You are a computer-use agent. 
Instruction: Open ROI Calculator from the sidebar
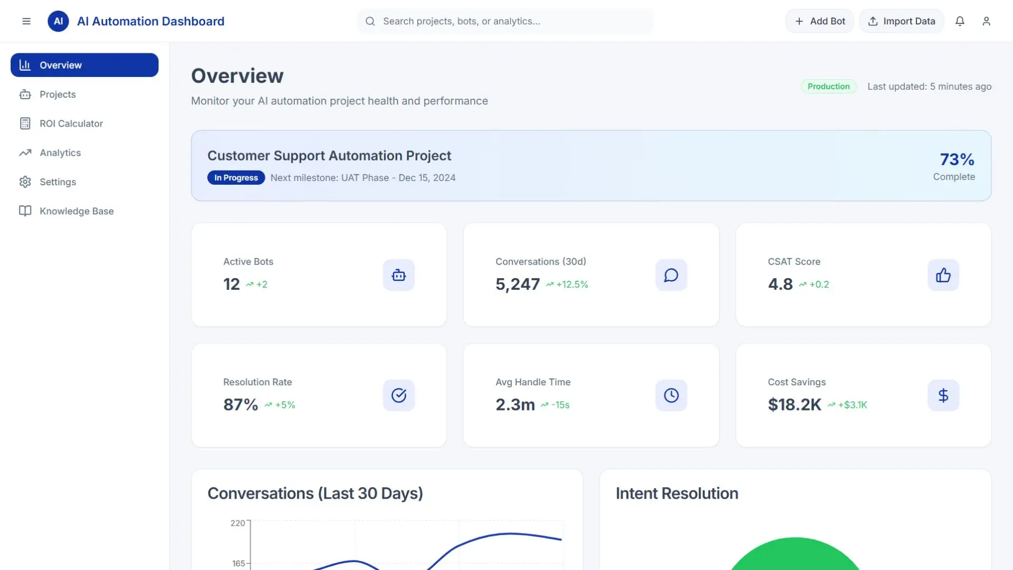[x=84, y=123]
